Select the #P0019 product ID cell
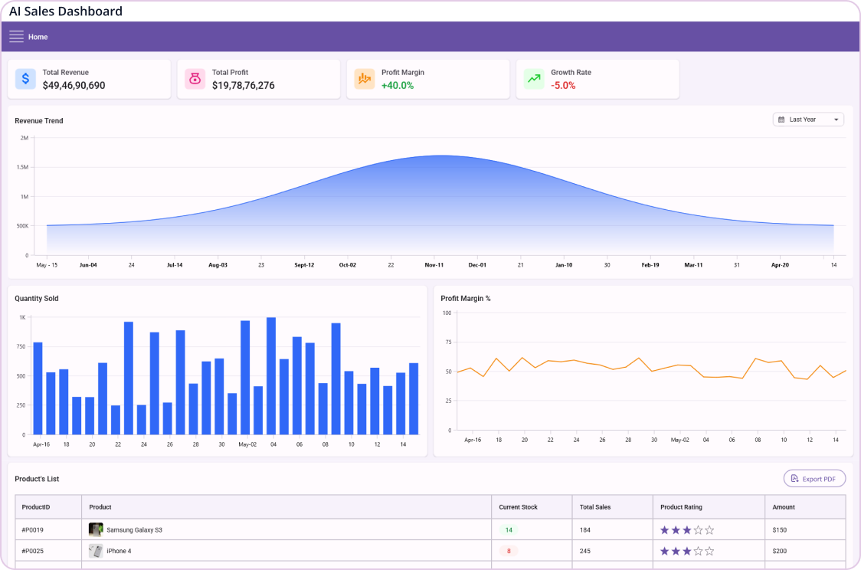 click(48, 530)
